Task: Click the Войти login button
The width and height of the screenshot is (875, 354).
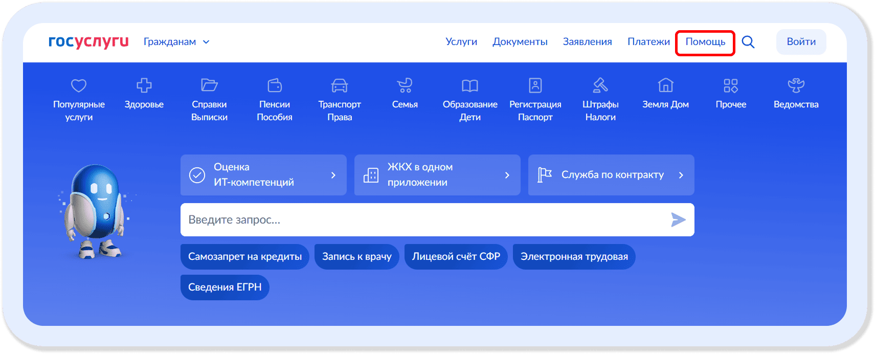Action: point(801,42)
